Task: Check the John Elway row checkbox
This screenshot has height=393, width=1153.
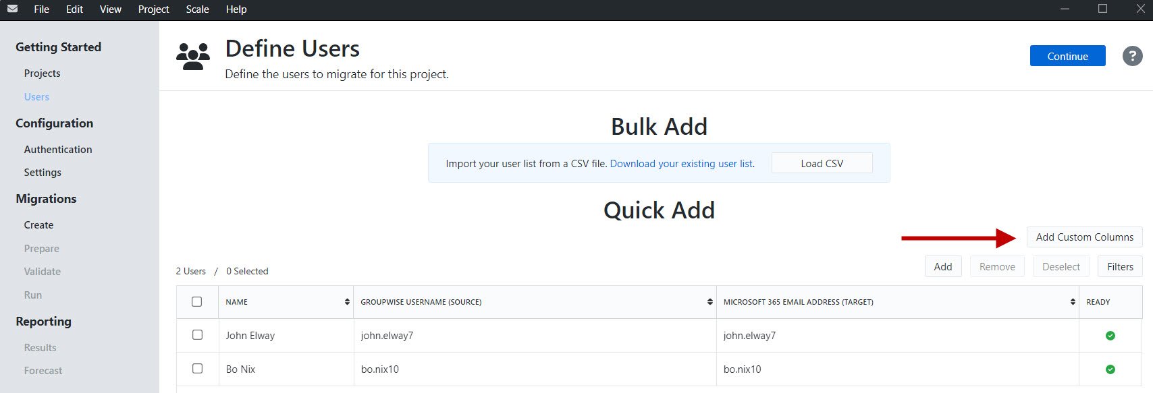Action: (197, 335)
